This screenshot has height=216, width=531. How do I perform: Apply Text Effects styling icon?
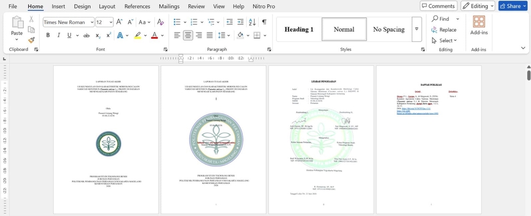pos(120,35)
